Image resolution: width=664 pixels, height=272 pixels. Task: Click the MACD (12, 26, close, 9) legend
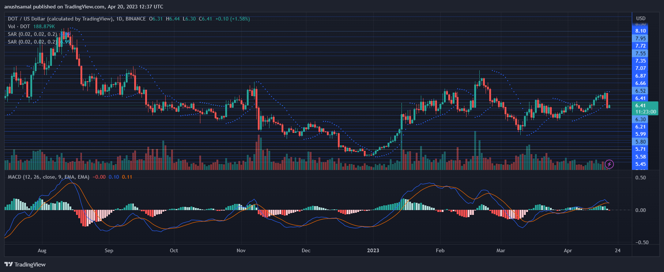(x=49, y=177)
